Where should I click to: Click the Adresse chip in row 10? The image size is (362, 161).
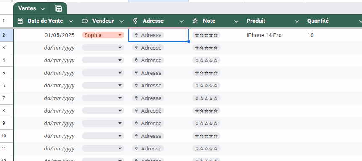(148, 136)
